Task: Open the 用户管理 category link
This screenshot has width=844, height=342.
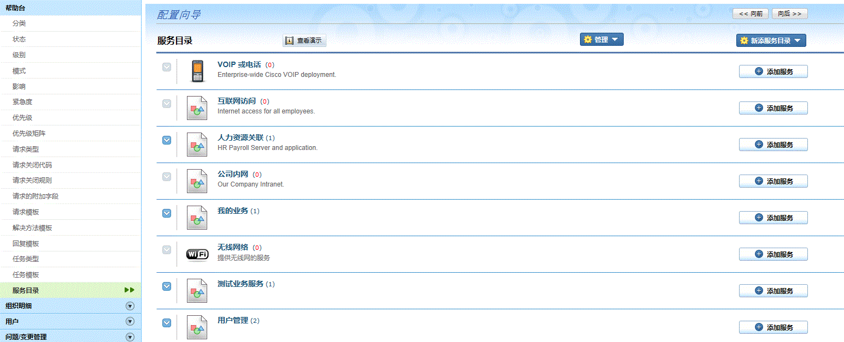Action: click(x=233, y=320)
